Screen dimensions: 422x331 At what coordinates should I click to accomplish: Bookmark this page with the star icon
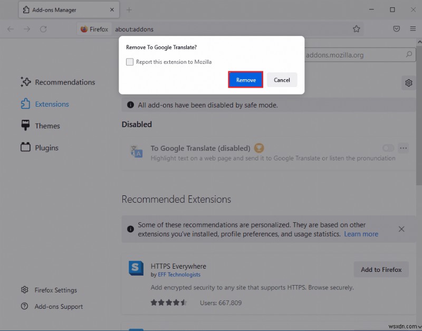tap(357, 29)
